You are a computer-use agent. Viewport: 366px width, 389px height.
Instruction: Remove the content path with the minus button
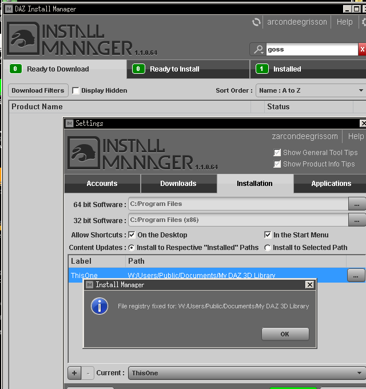tap(87, 373)
